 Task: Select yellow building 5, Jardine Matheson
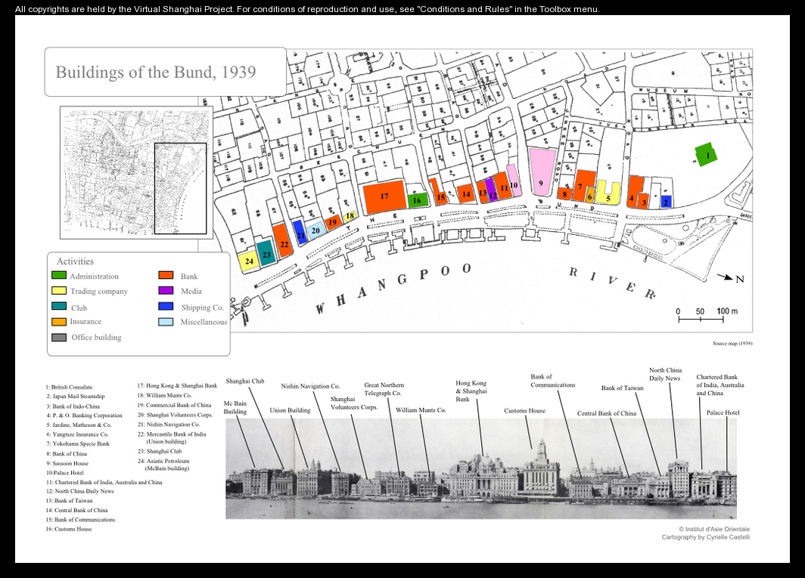click(x=608, y=195)
